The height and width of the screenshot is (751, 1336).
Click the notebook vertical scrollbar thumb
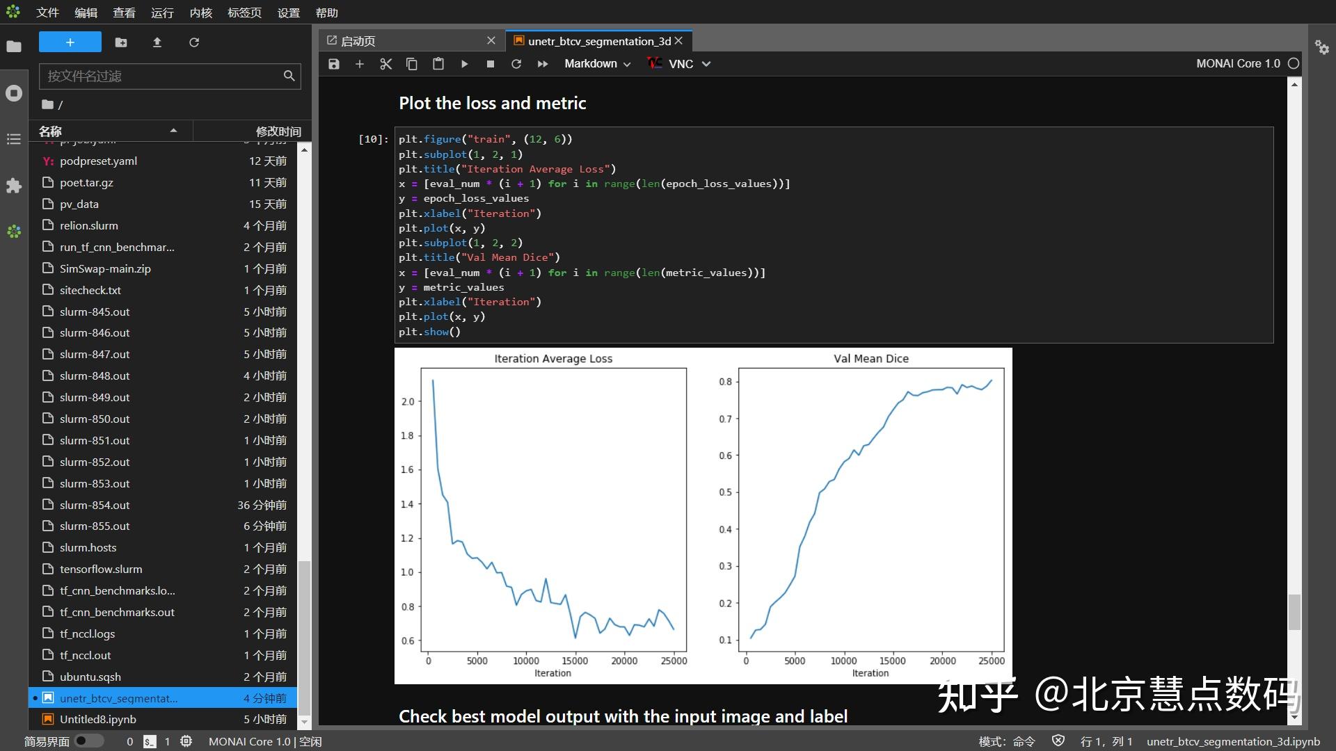pyautogui.click(x=1294, y=612)
